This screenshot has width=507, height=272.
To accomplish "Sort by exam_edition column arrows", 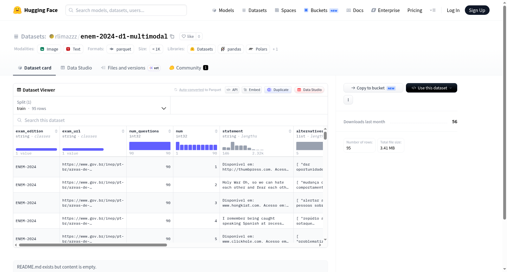I will 56,131.
